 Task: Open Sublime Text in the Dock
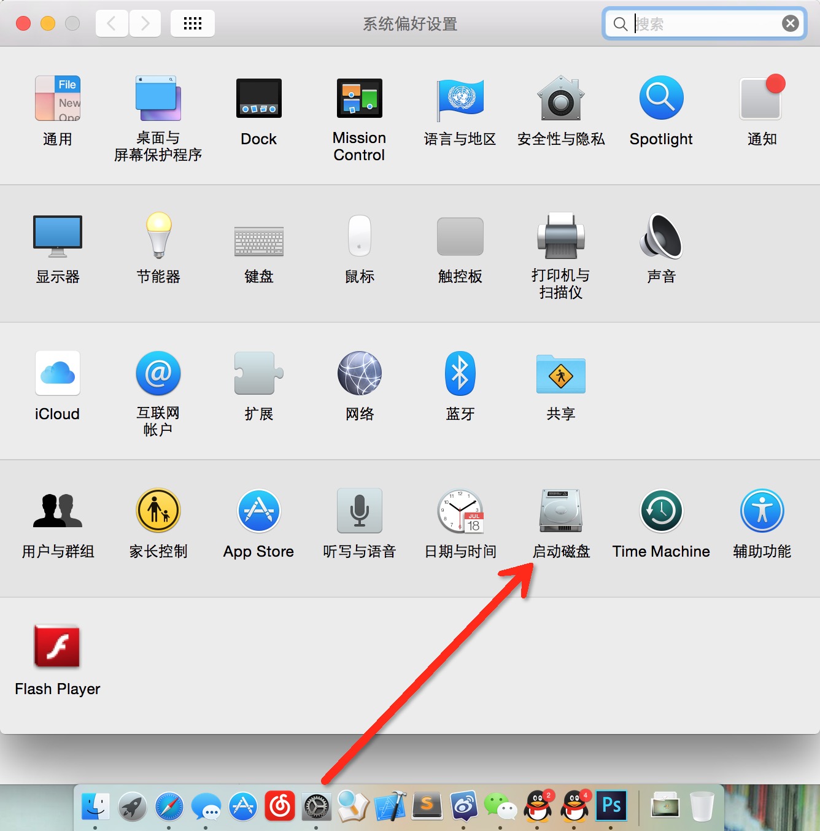point(427,806)
